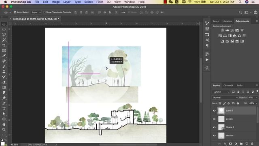Add a layer mask icon

point(230,144)
